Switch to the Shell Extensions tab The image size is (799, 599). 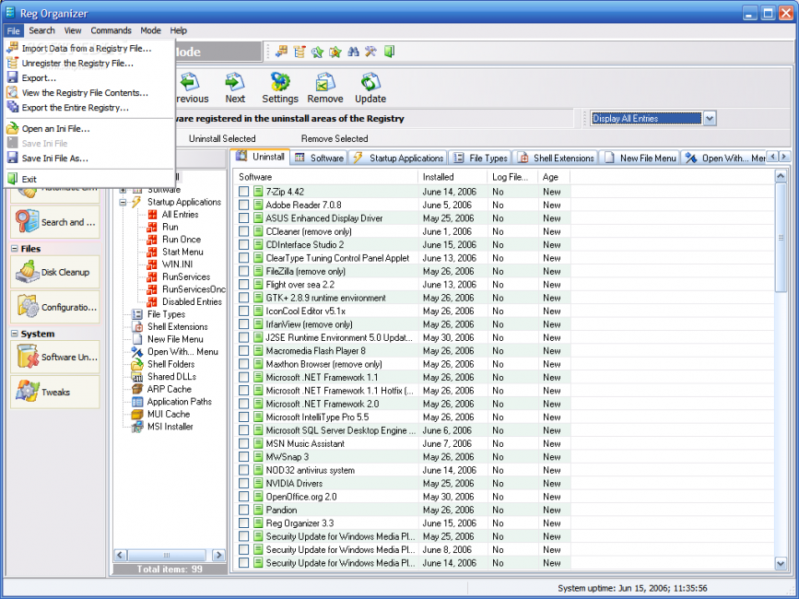(556, 158)
